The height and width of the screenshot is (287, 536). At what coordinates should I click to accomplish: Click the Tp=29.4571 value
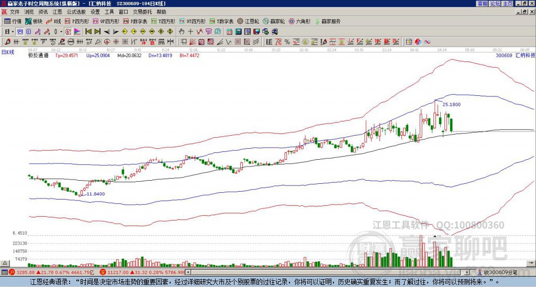point(66,55)
